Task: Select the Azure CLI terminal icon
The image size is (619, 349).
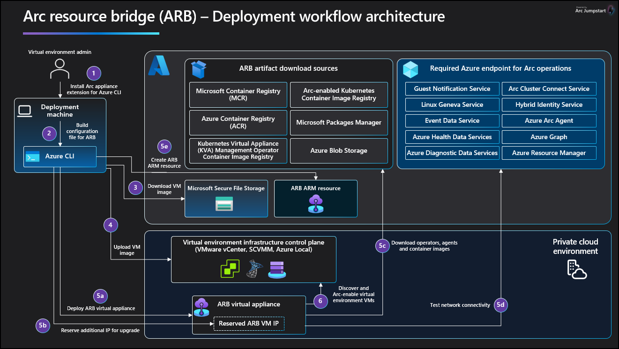Action: (x=32, y=156)
